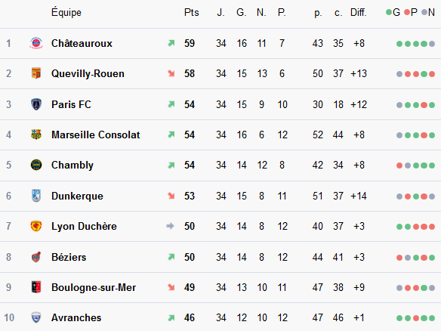Click Quevilly-Rouen's red down-trend arrow
The width and height of the screenshot is (441, 331).
[x=171, y=73]
